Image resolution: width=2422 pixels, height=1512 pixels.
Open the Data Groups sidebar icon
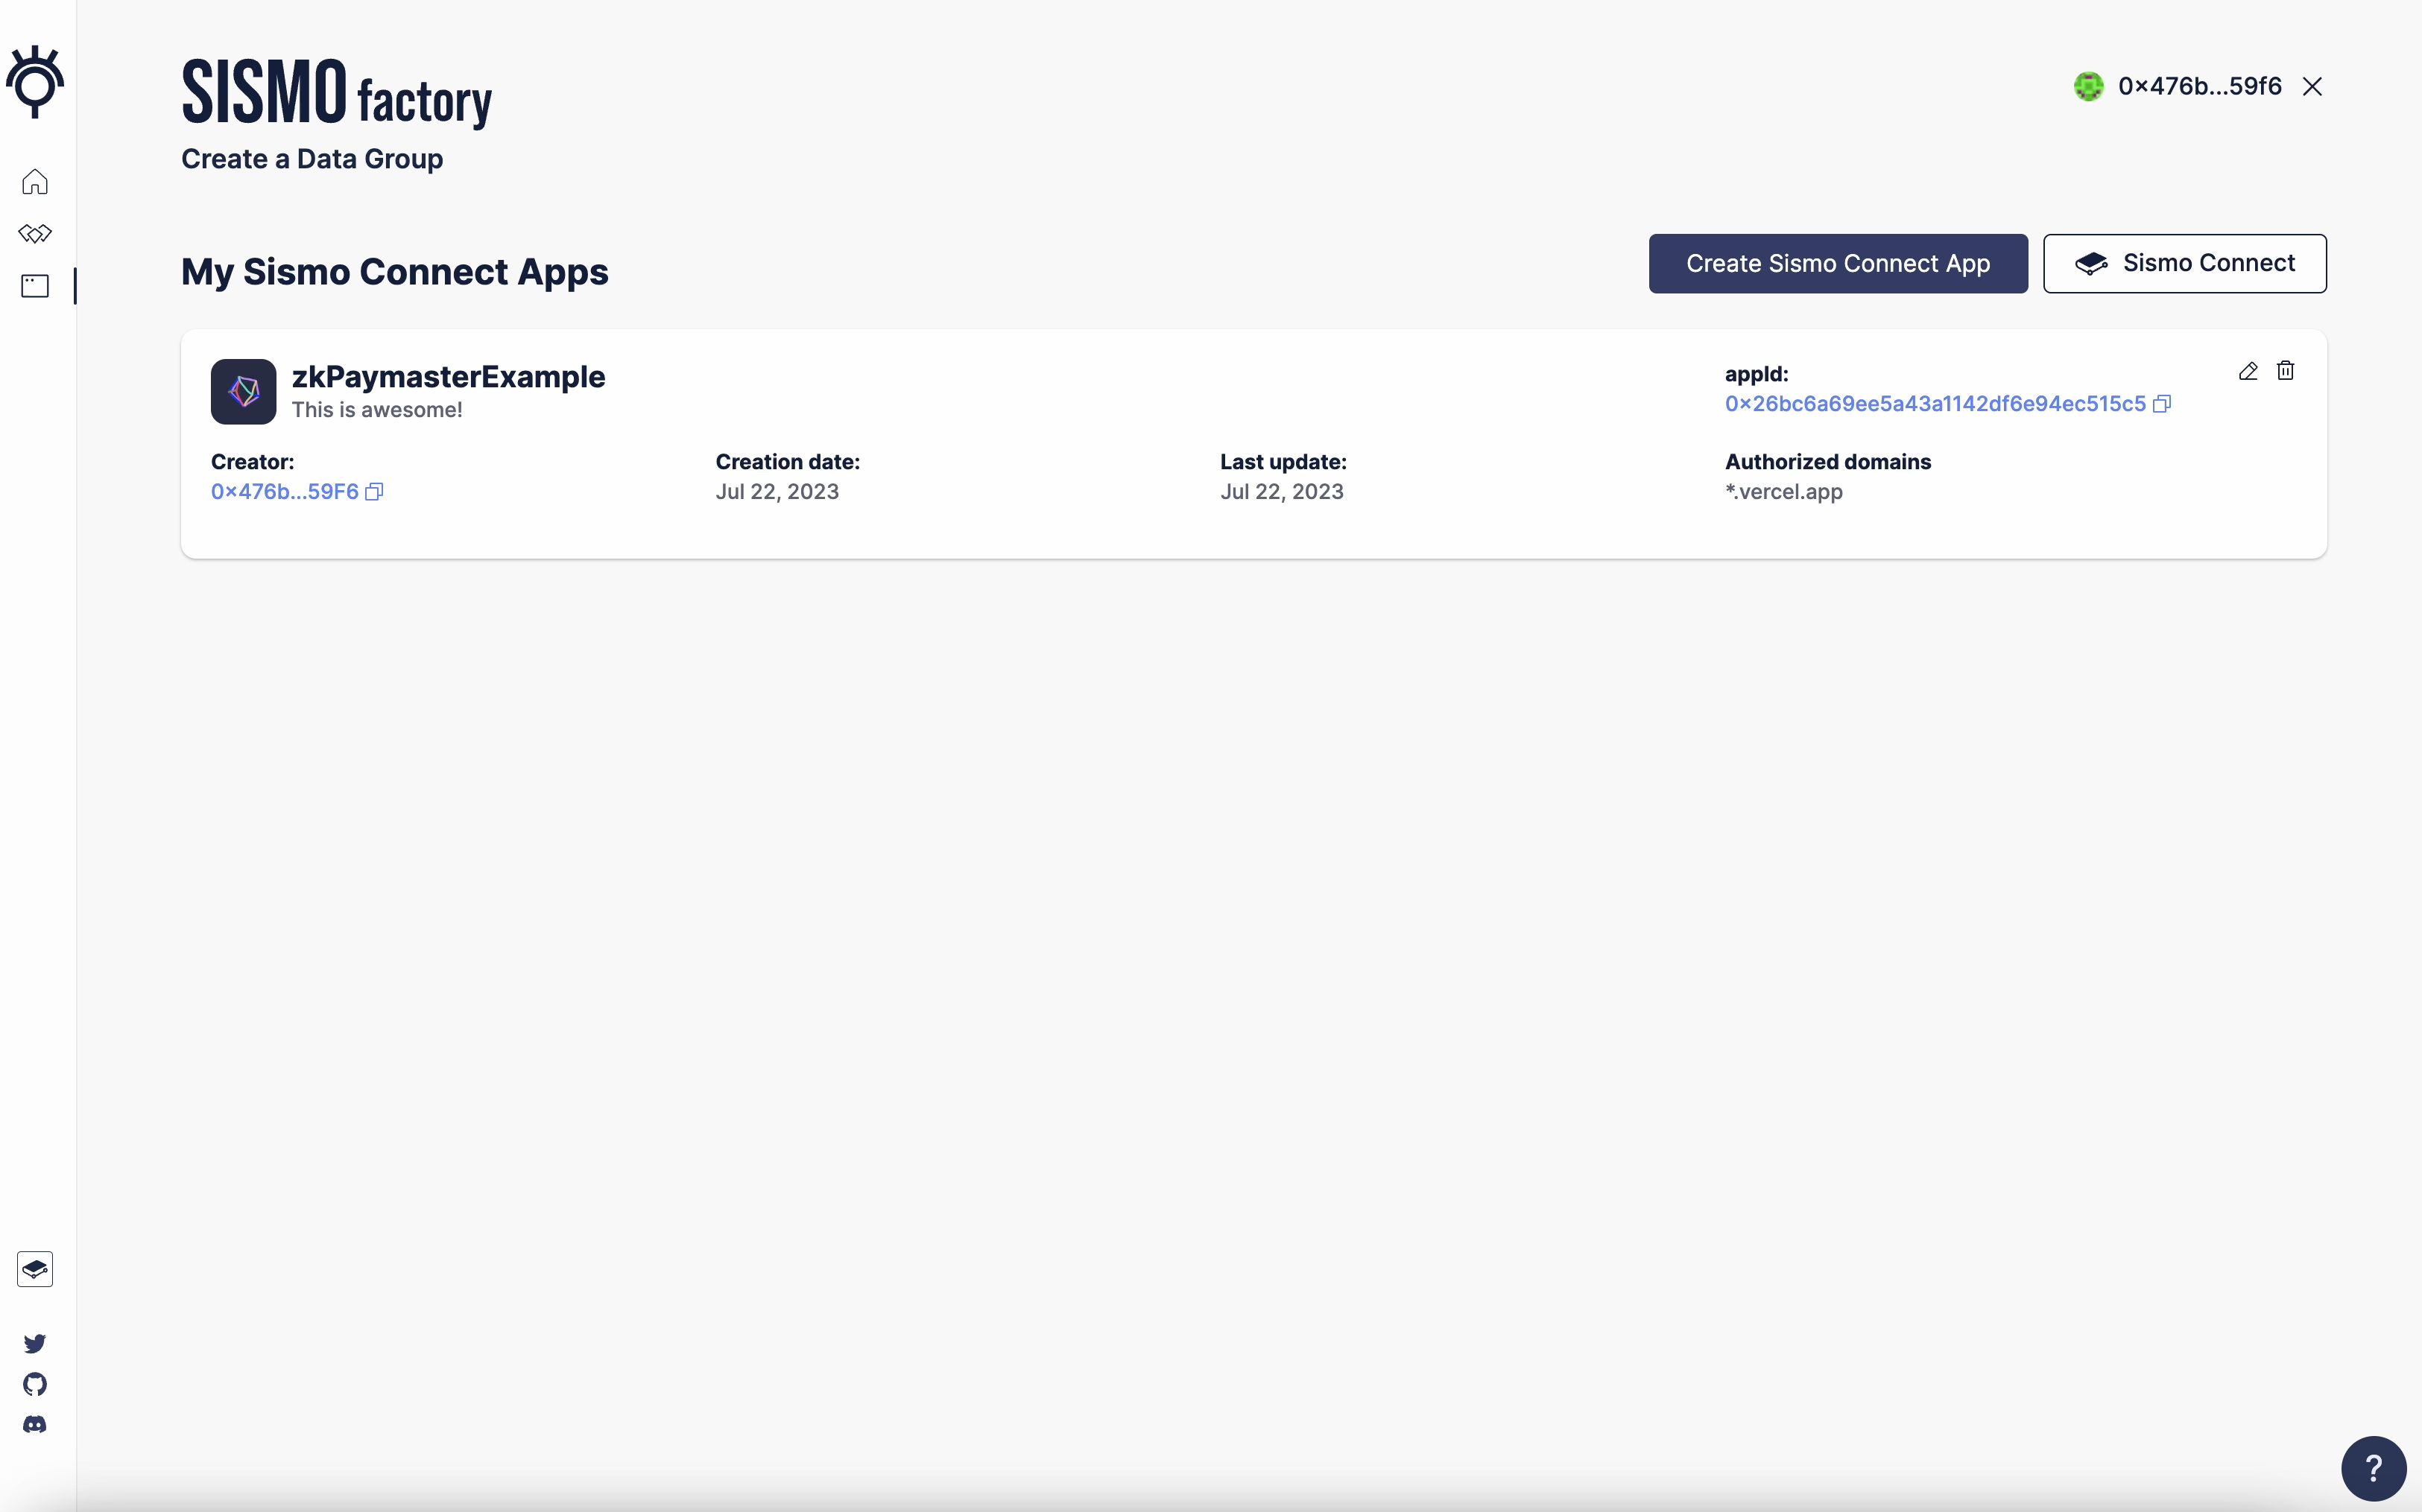(x=35, y=234)
